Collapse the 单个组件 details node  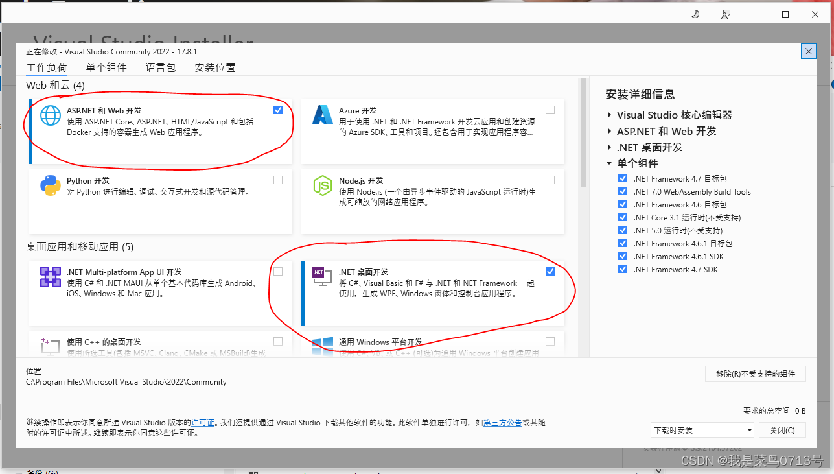610,163
